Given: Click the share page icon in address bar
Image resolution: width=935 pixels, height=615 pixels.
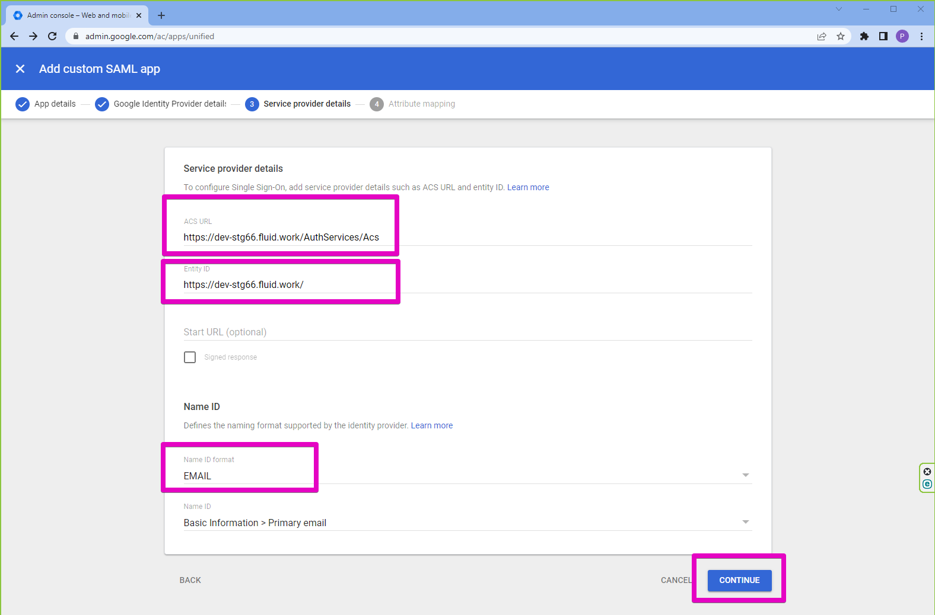Looking at the screenshot, I should click(x=822, y=36).
